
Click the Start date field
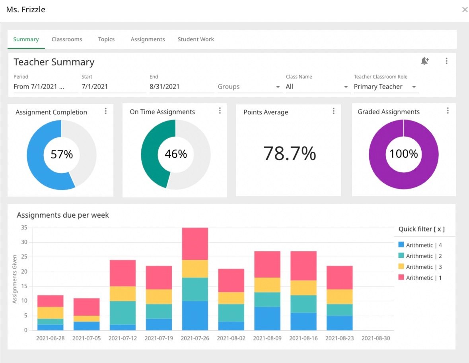pos(114,87)
